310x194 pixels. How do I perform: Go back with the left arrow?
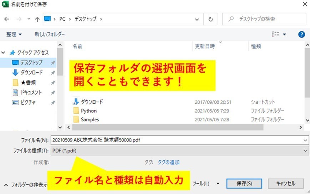[7, 19]
